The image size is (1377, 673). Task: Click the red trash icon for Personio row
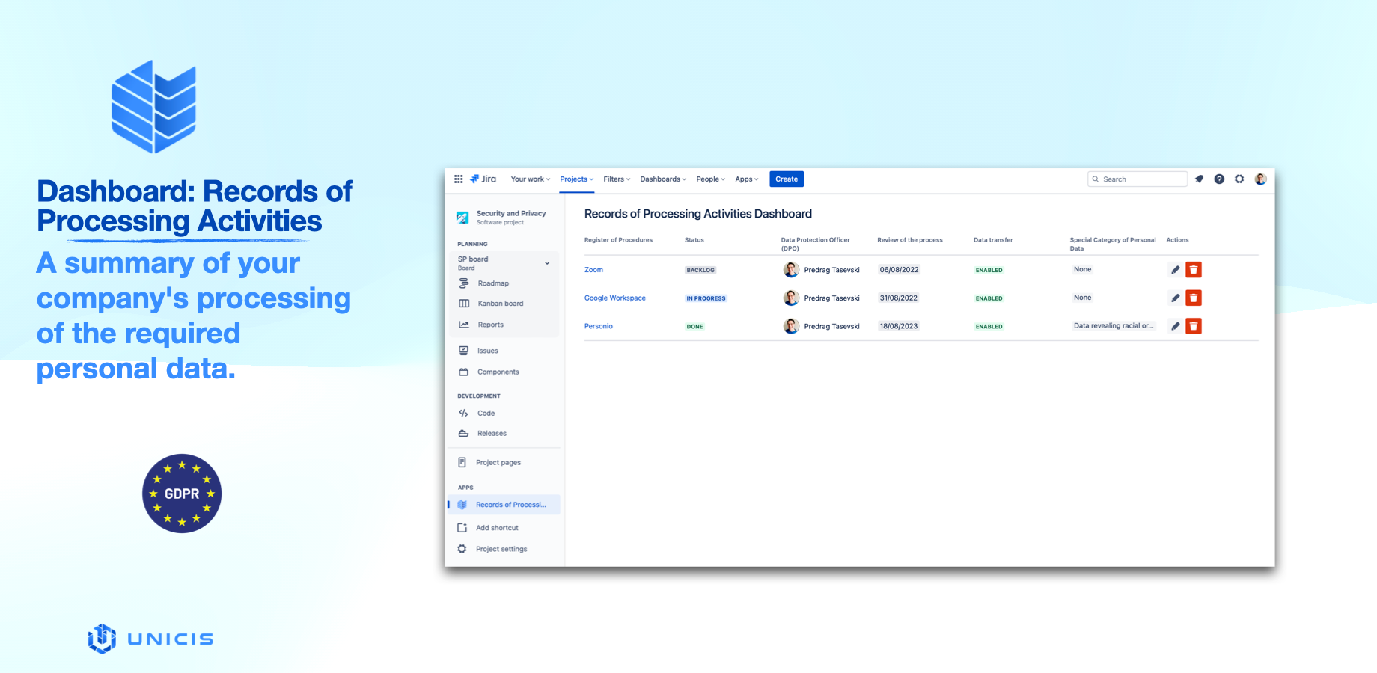(1194, 326)
